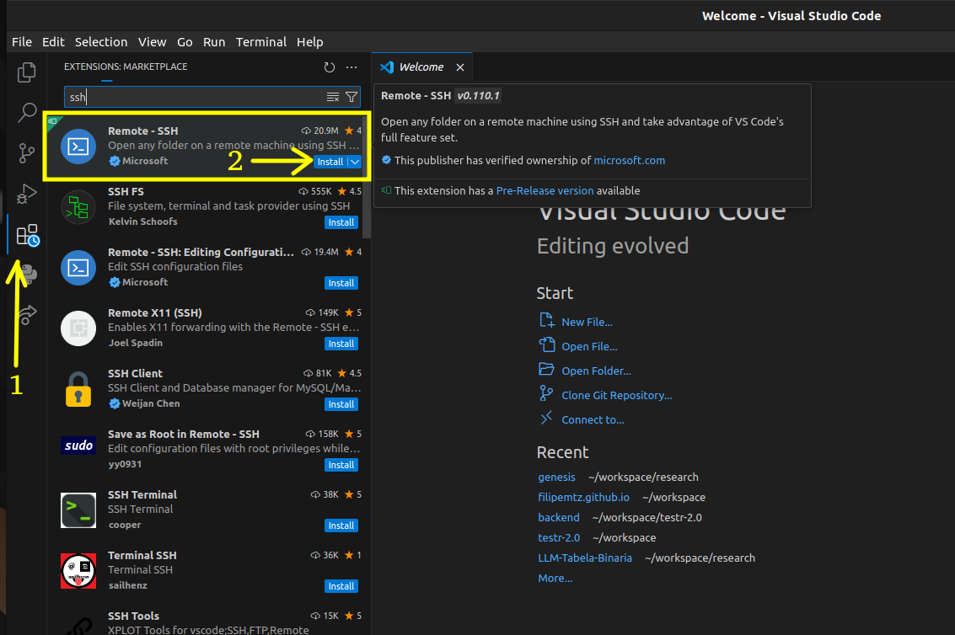Install Remote - SSH: Editing Configuration extension
This screenshot has height=635, width=955.
coord(341,283)
